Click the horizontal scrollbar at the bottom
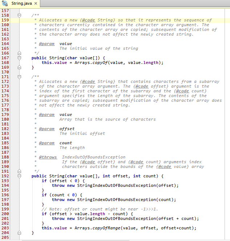Viewport: 230px width, 241px height. click(76, 240)
